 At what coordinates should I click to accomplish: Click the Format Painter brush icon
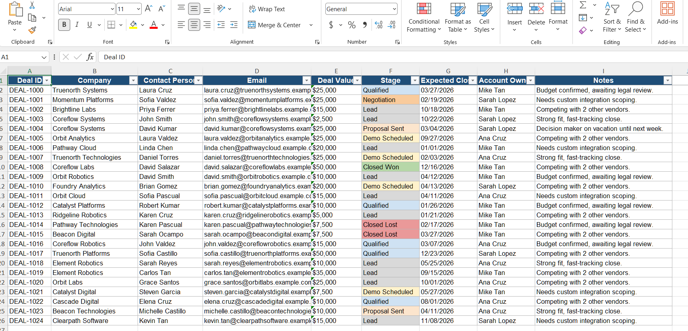tap(32, 30)
